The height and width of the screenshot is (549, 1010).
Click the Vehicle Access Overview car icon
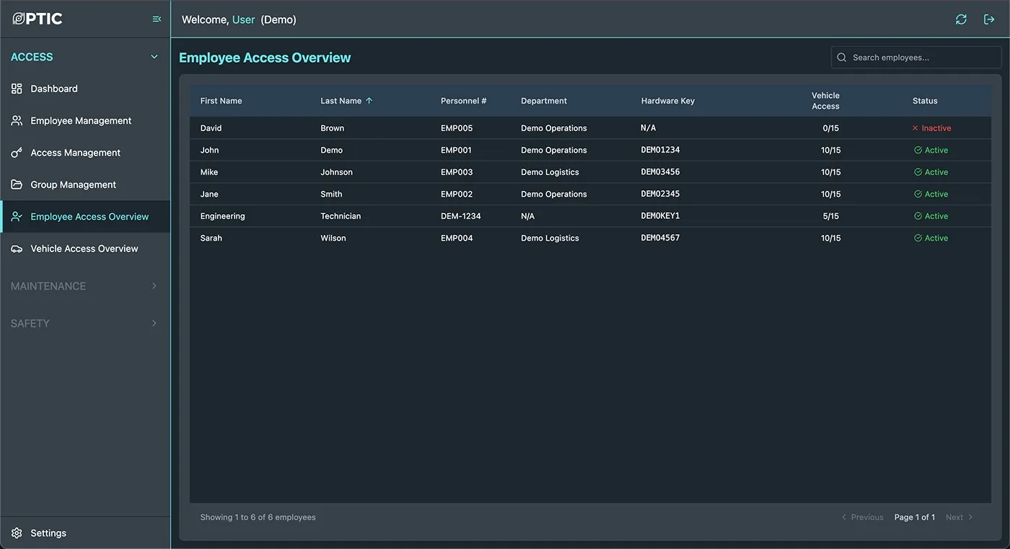17,249
